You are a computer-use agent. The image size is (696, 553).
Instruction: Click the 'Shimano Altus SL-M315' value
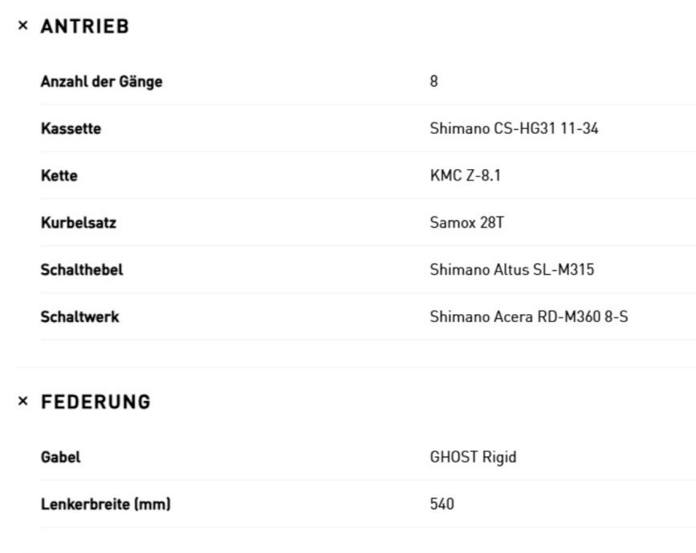512,270
